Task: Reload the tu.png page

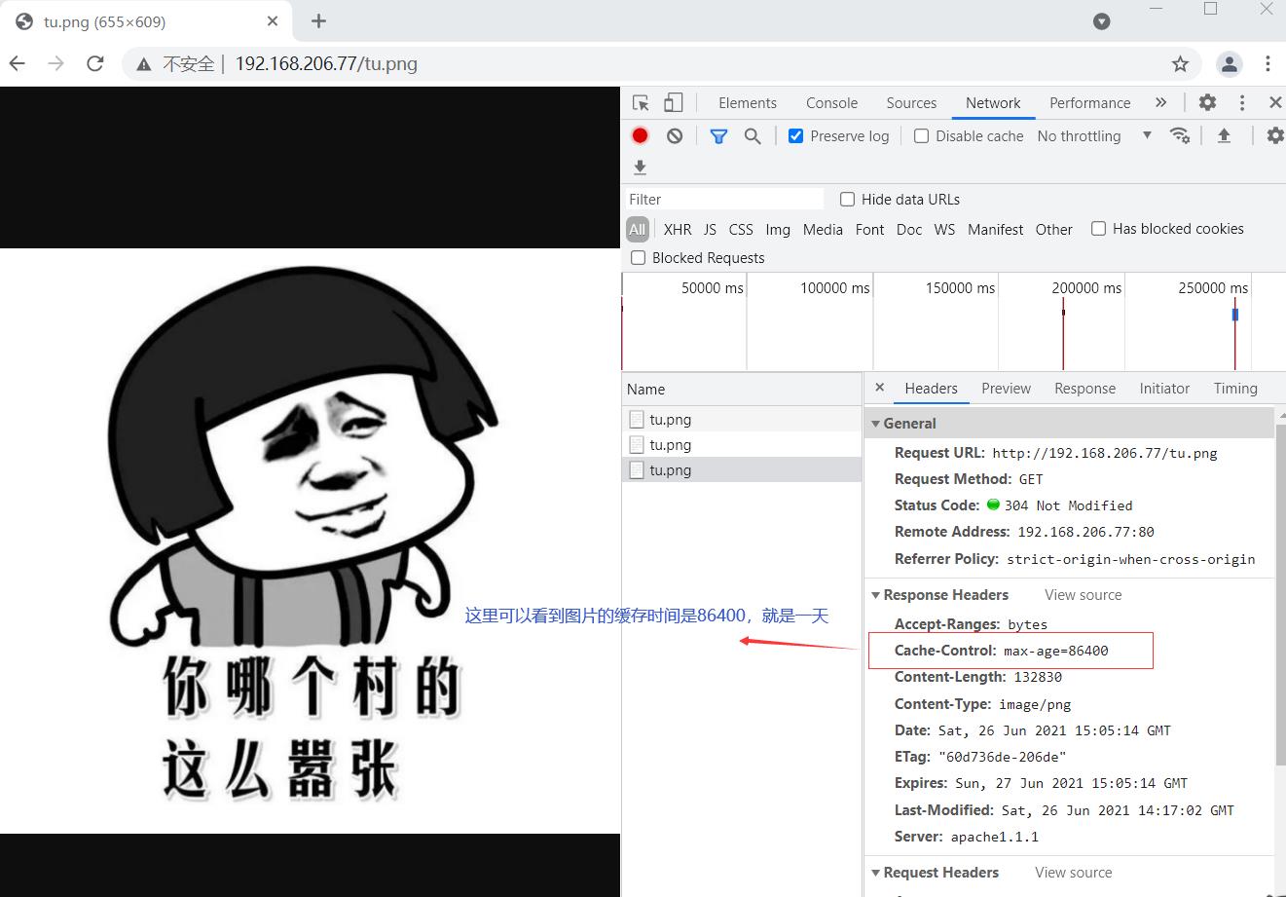Action: coord(94,63)
